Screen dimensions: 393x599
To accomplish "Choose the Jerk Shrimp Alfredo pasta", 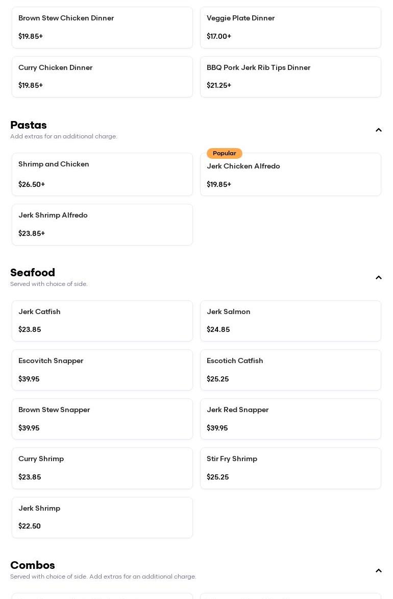I will click(102, 225).
